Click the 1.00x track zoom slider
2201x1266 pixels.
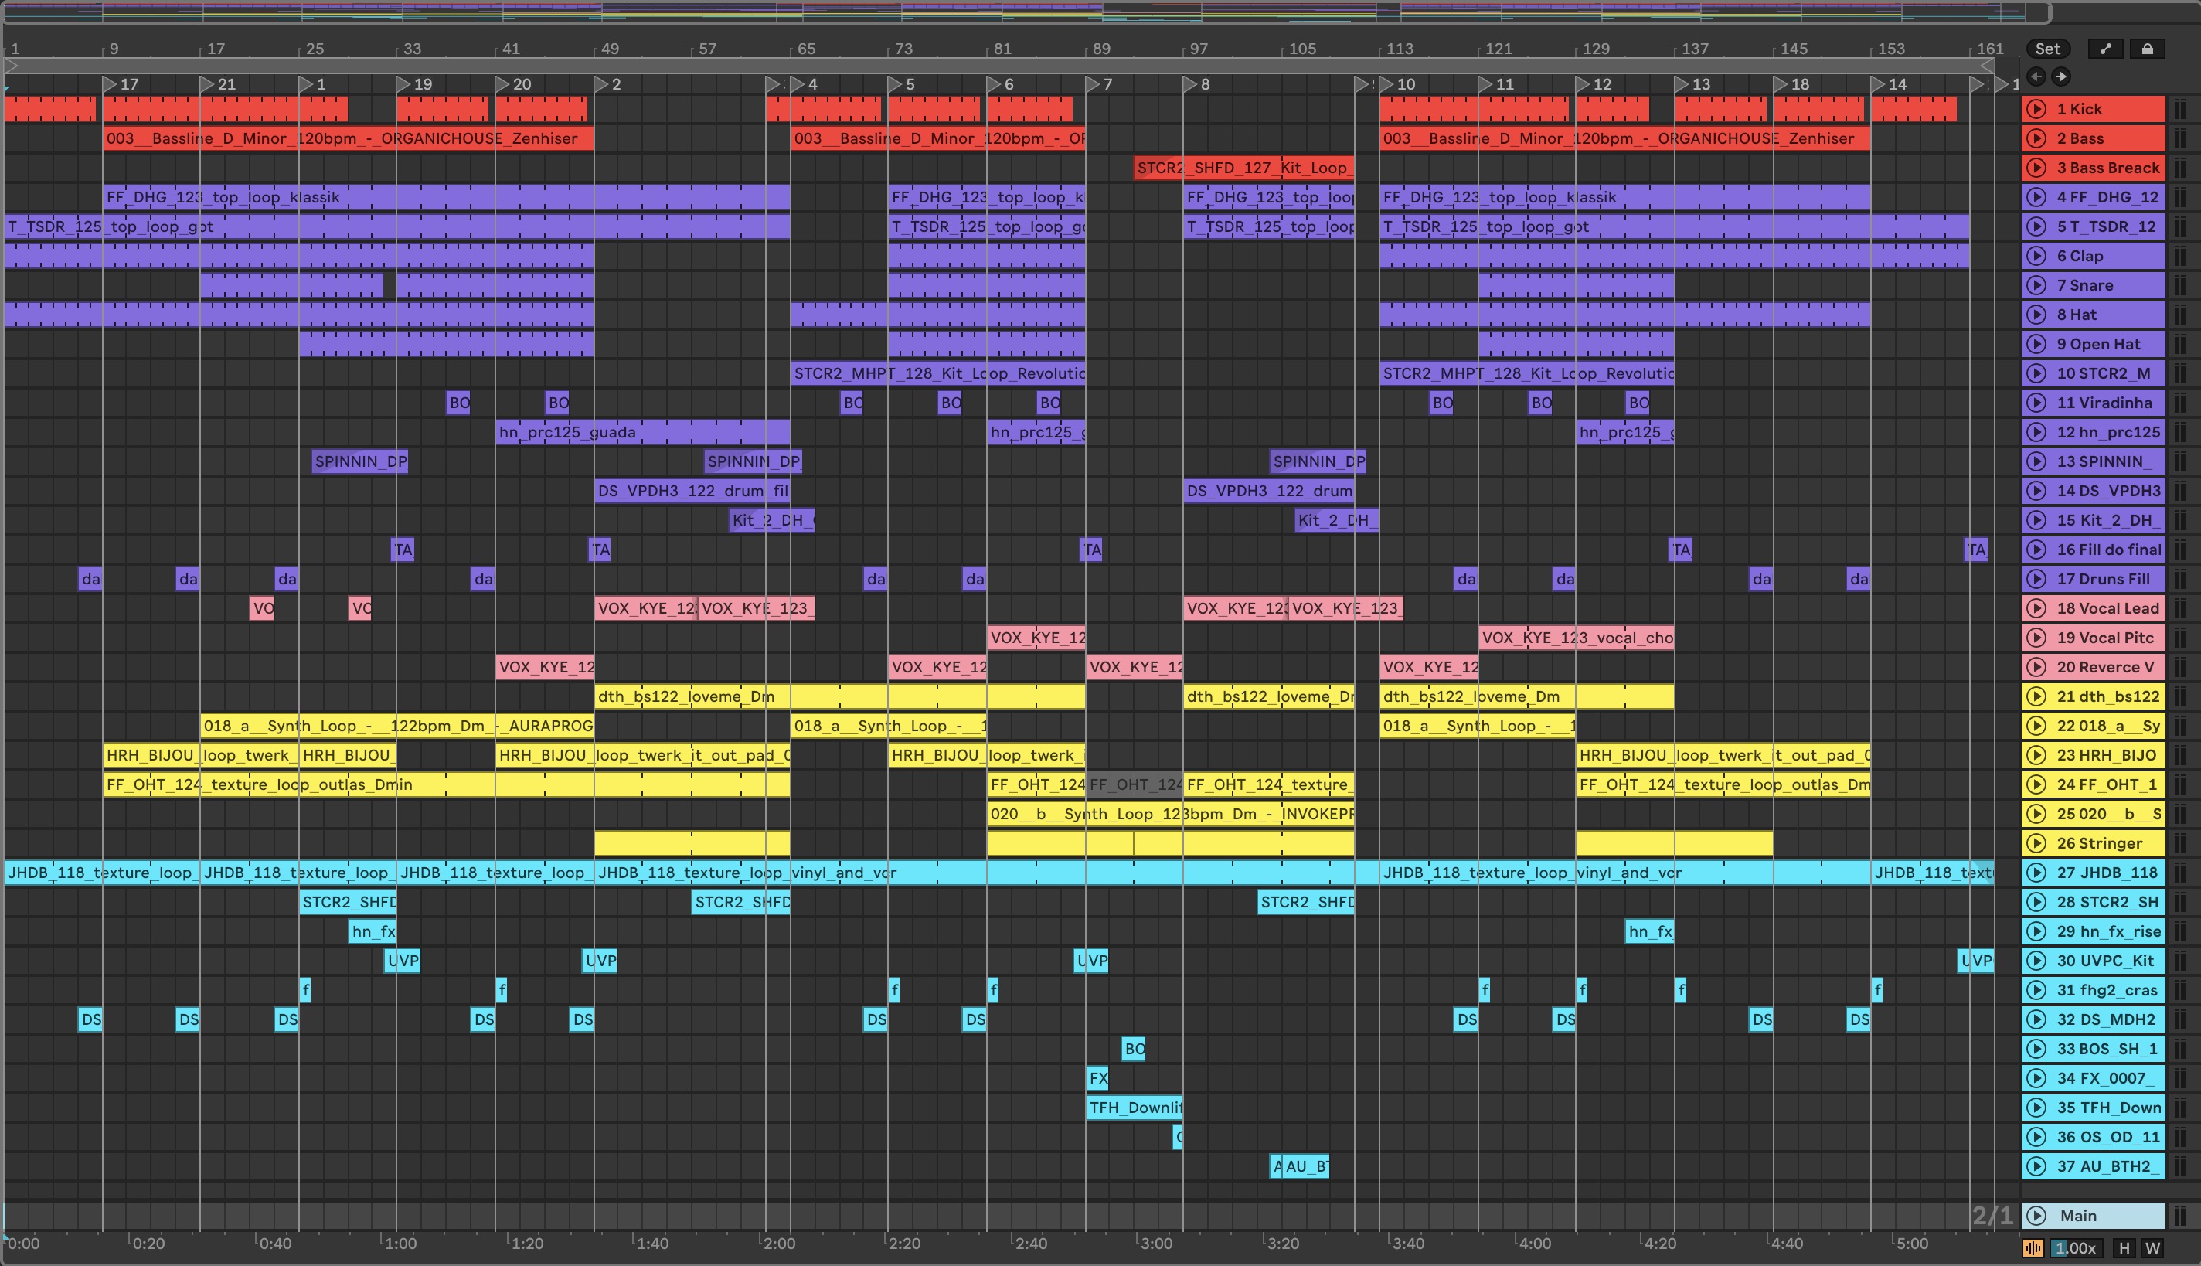tap(2076, 1249)
